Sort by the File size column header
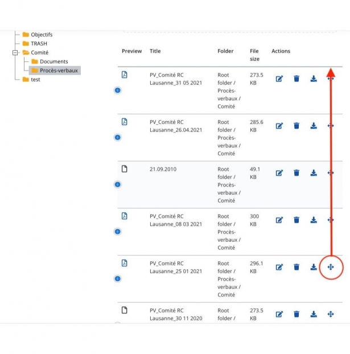The width and height of the screenshot is (350, 354). tap(254, 55)
